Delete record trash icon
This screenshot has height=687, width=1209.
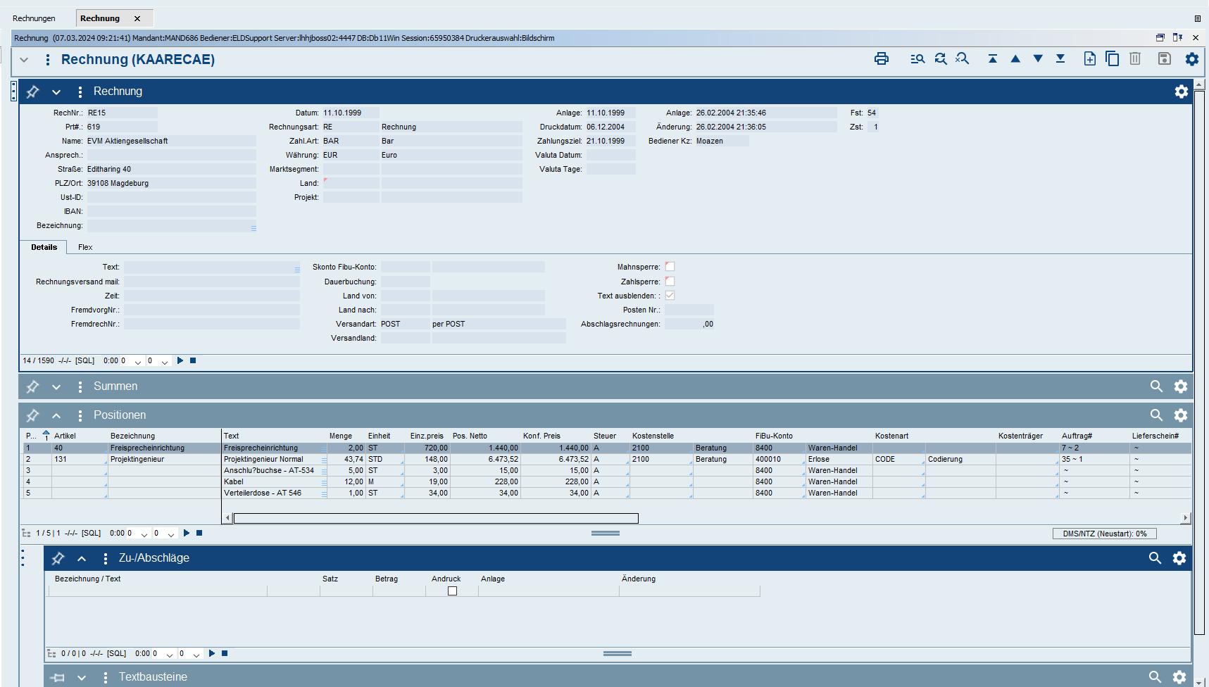[1135, 59]
